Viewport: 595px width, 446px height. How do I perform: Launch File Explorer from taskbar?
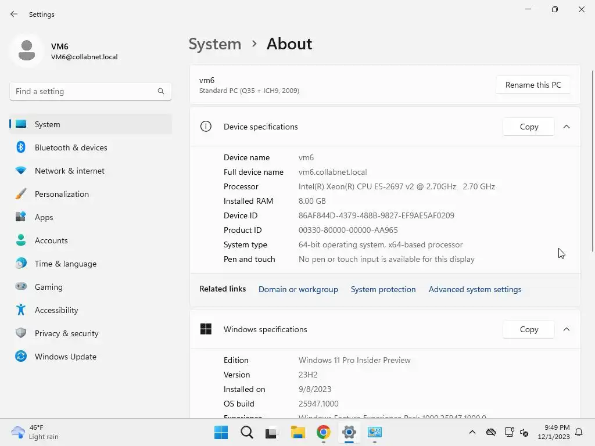(298, 432)
